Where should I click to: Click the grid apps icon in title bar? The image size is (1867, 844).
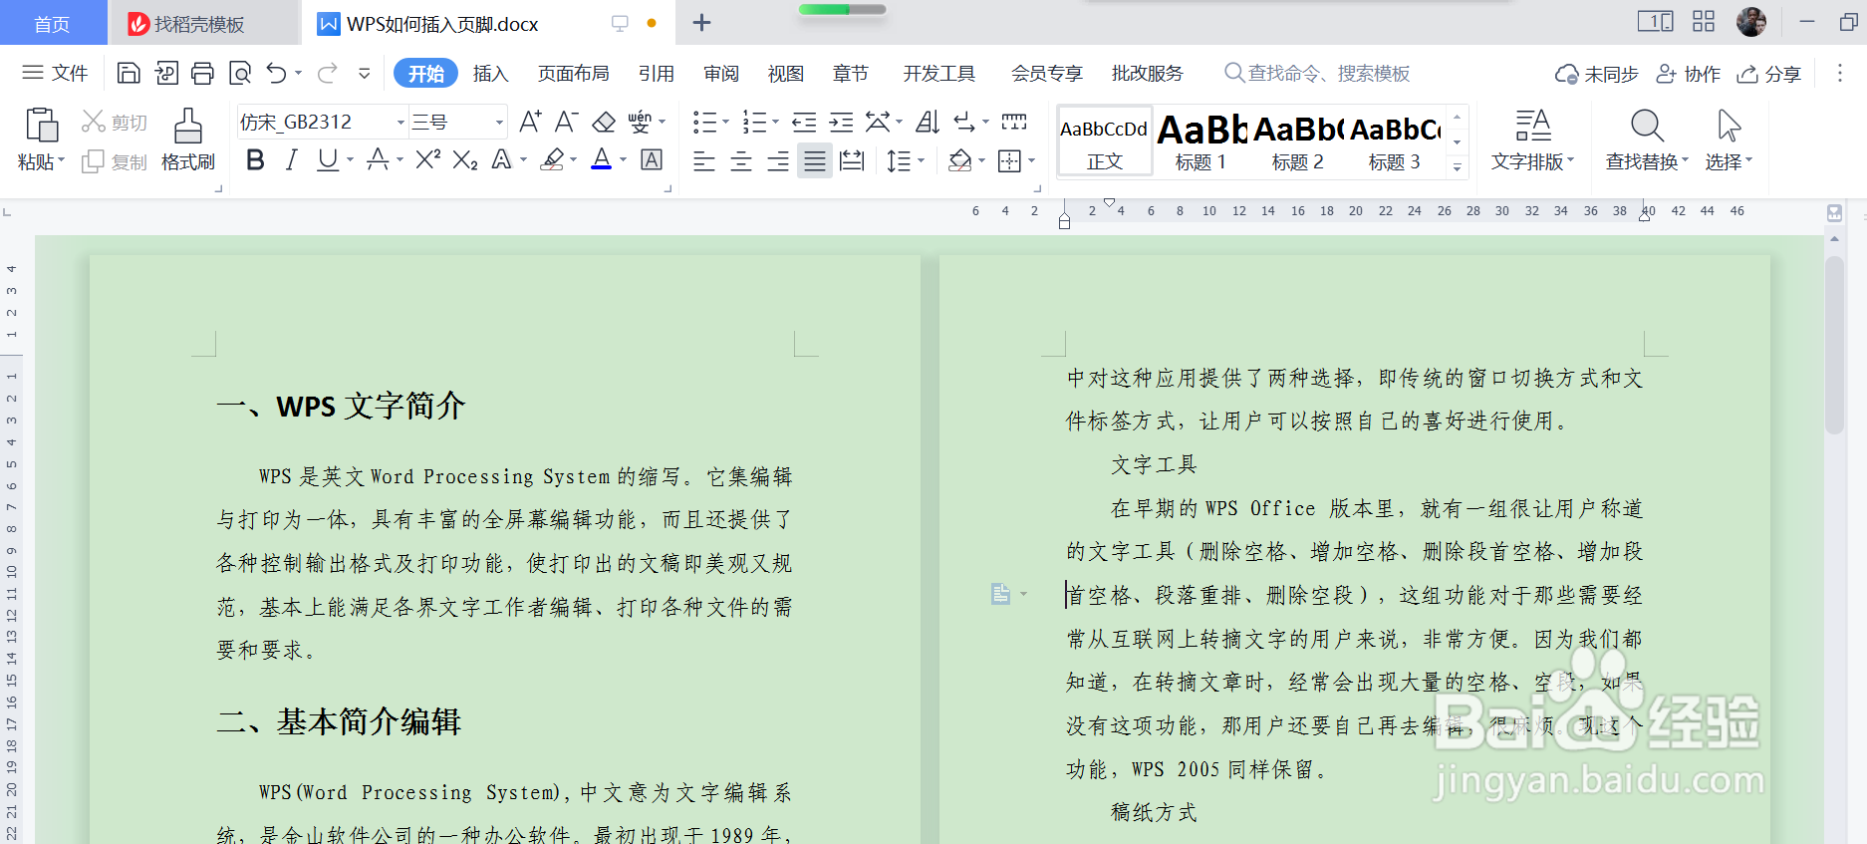[1704, 22]
